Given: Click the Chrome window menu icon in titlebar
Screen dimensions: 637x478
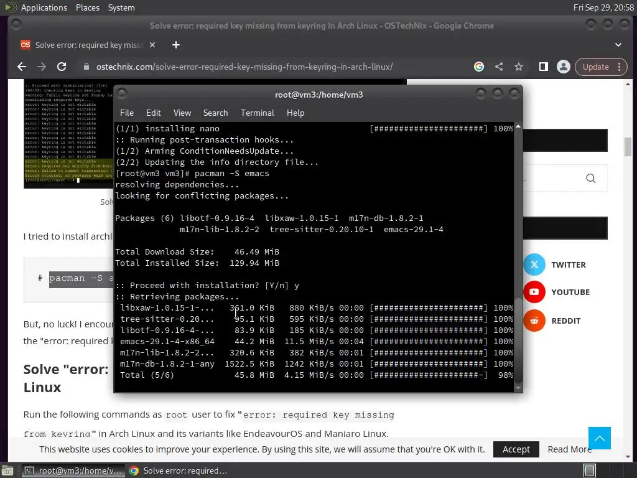Looking at the screenshot, I should click(16, 25).
